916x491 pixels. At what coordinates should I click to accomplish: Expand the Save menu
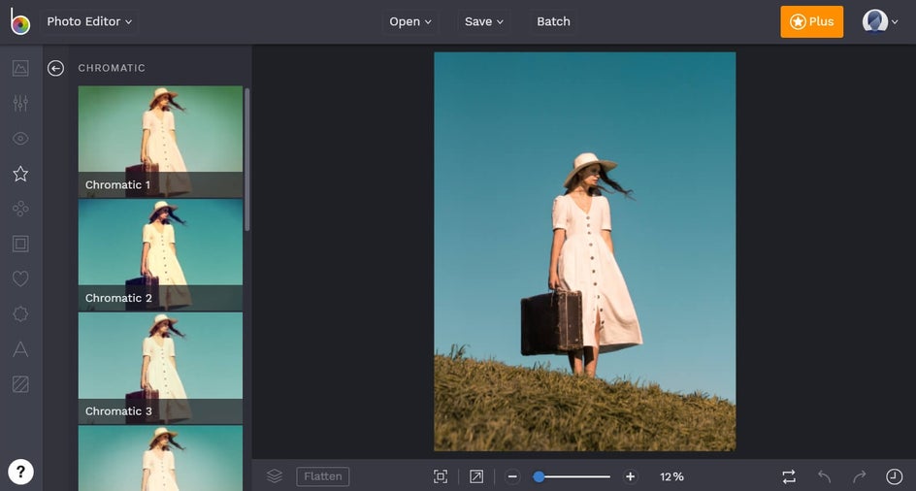484,21
